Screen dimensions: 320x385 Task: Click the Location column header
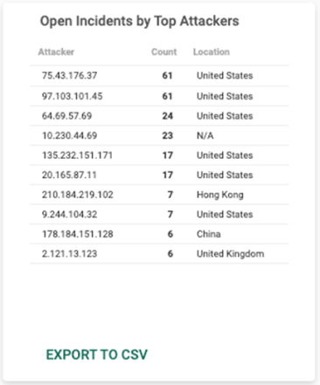(x=212, y=52)
